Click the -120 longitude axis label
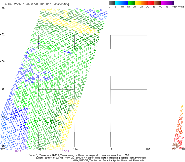185x162 pixels. [x=2, y=149]
